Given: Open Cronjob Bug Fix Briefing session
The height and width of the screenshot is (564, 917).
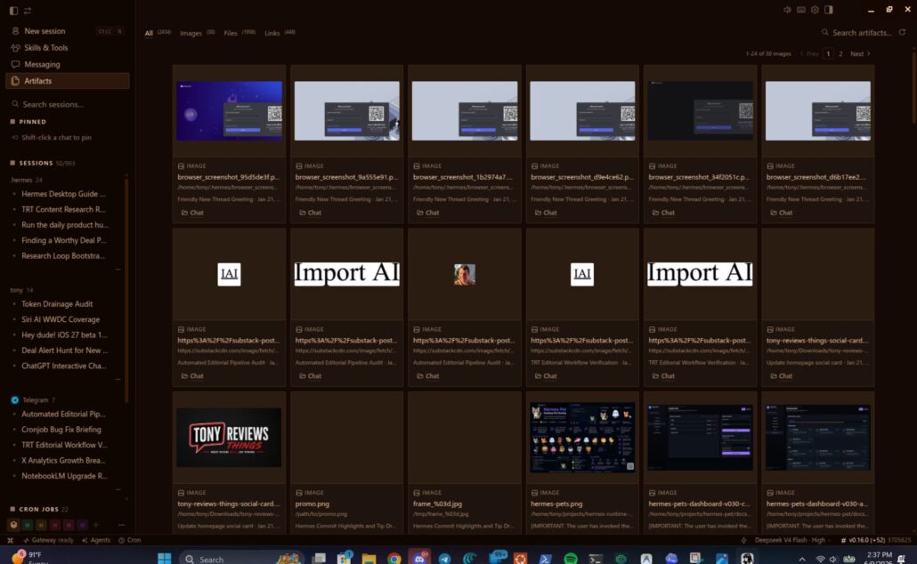Looking at the screenshot, I should (61, 430).
